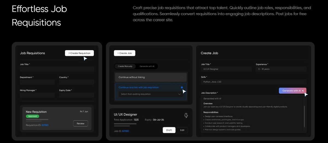Open Review on the New Requisition card

[81, 123]
